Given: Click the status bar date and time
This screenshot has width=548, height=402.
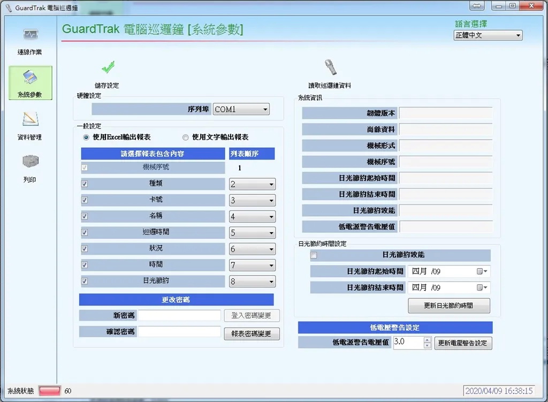Looking at the screenshot, I should pyautogui.click(x=499, y=391).
